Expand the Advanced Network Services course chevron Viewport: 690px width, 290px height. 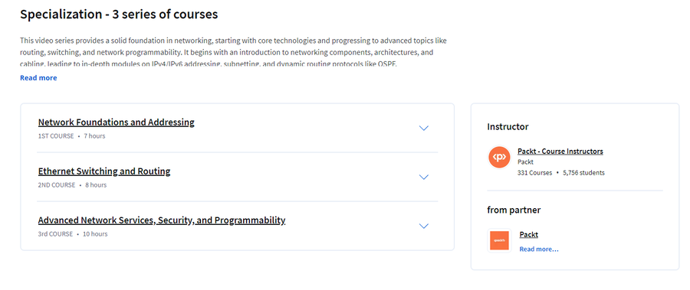tap(424, 226)
